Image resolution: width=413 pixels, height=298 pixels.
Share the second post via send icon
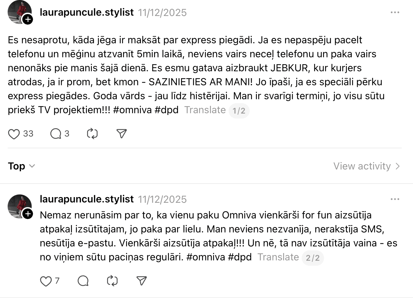(x=142, y=281)
